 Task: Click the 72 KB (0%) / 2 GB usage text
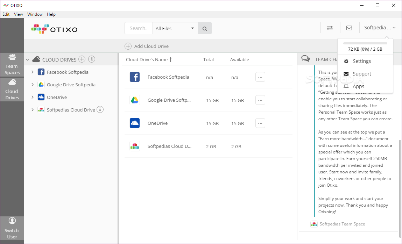[365, 49]
